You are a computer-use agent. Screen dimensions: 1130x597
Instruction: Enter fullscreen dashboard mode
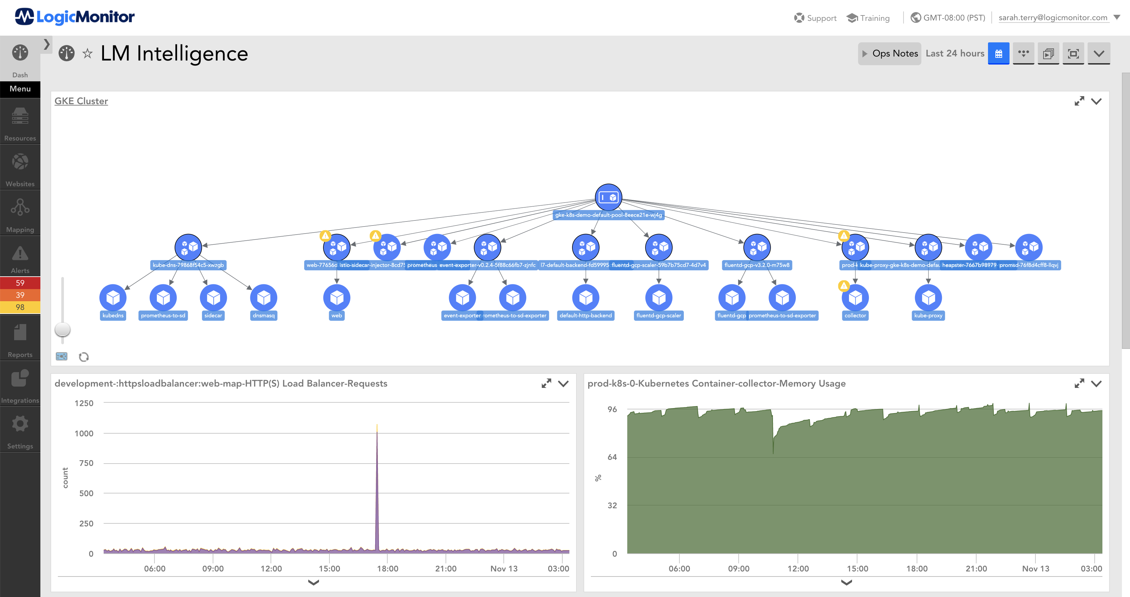tap(1073, 53)
